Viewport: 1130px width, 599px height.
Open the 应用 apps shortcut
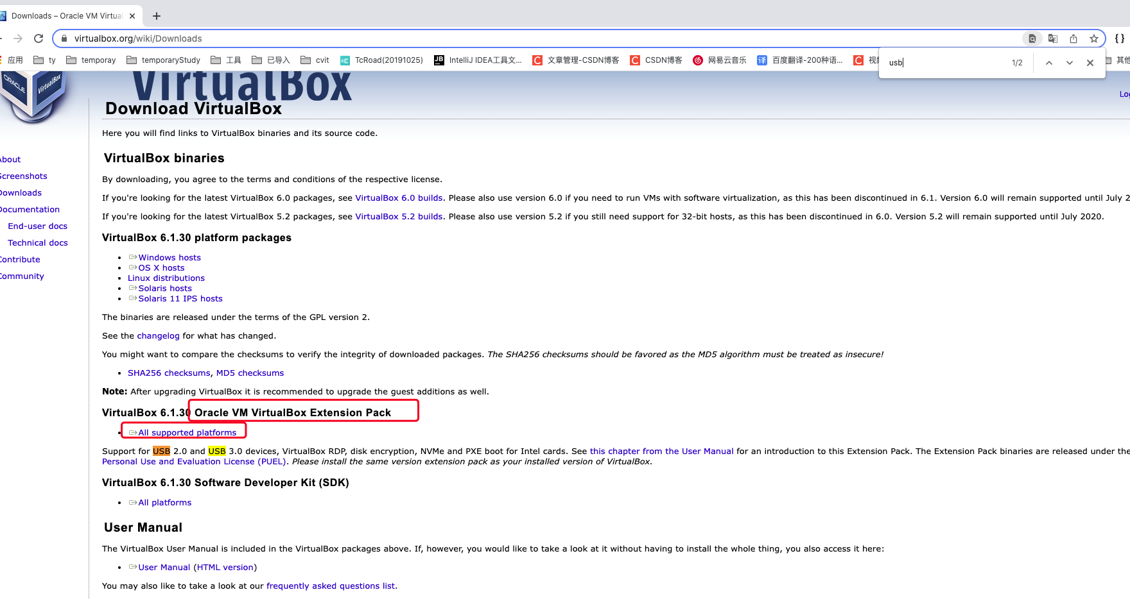(x=12, y=60)
